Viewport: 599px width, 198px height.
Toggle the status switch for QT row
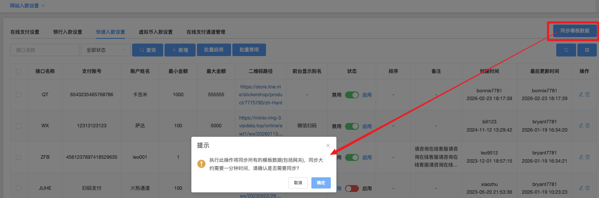352,95
